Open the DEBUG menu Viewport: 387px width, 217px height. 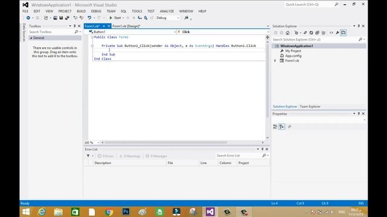96,11
